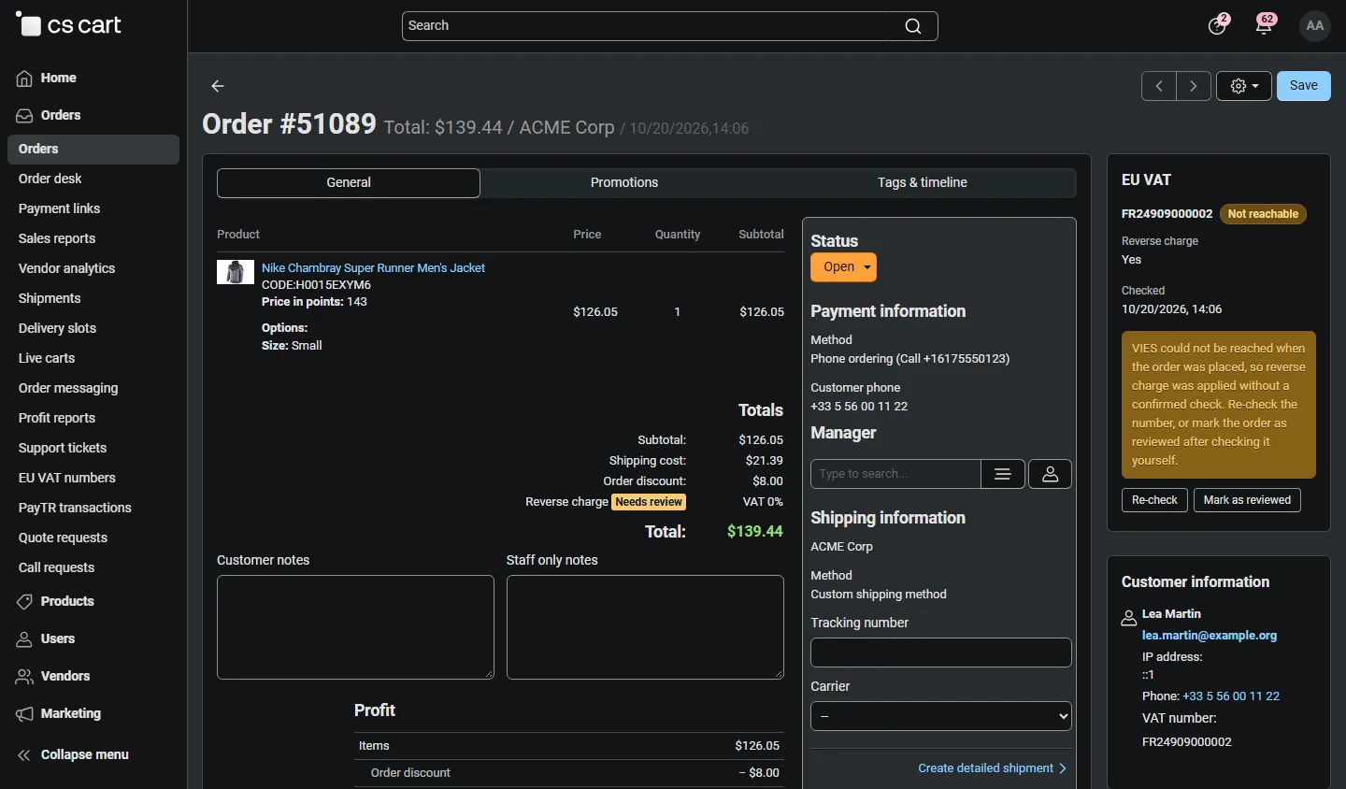Open the AA user avatar menu
1346x789 pixels.
point(1315,25)
